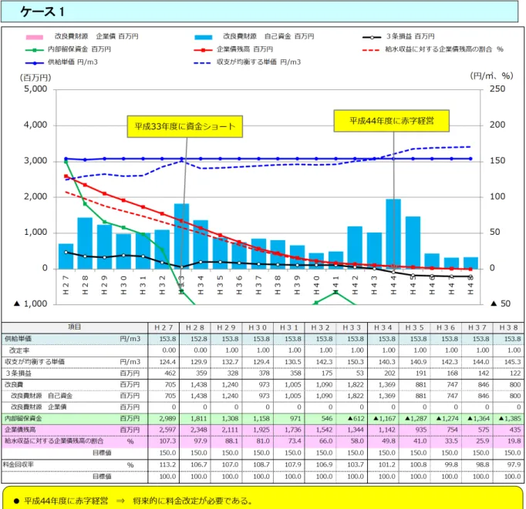Click the H38 table column header

point(508,327)
